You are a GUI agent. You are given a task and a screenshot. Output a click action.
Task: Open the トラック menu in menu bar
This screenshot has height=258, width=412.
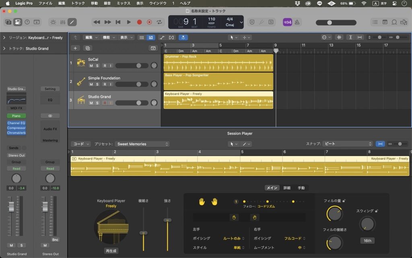tap(78, 3)
